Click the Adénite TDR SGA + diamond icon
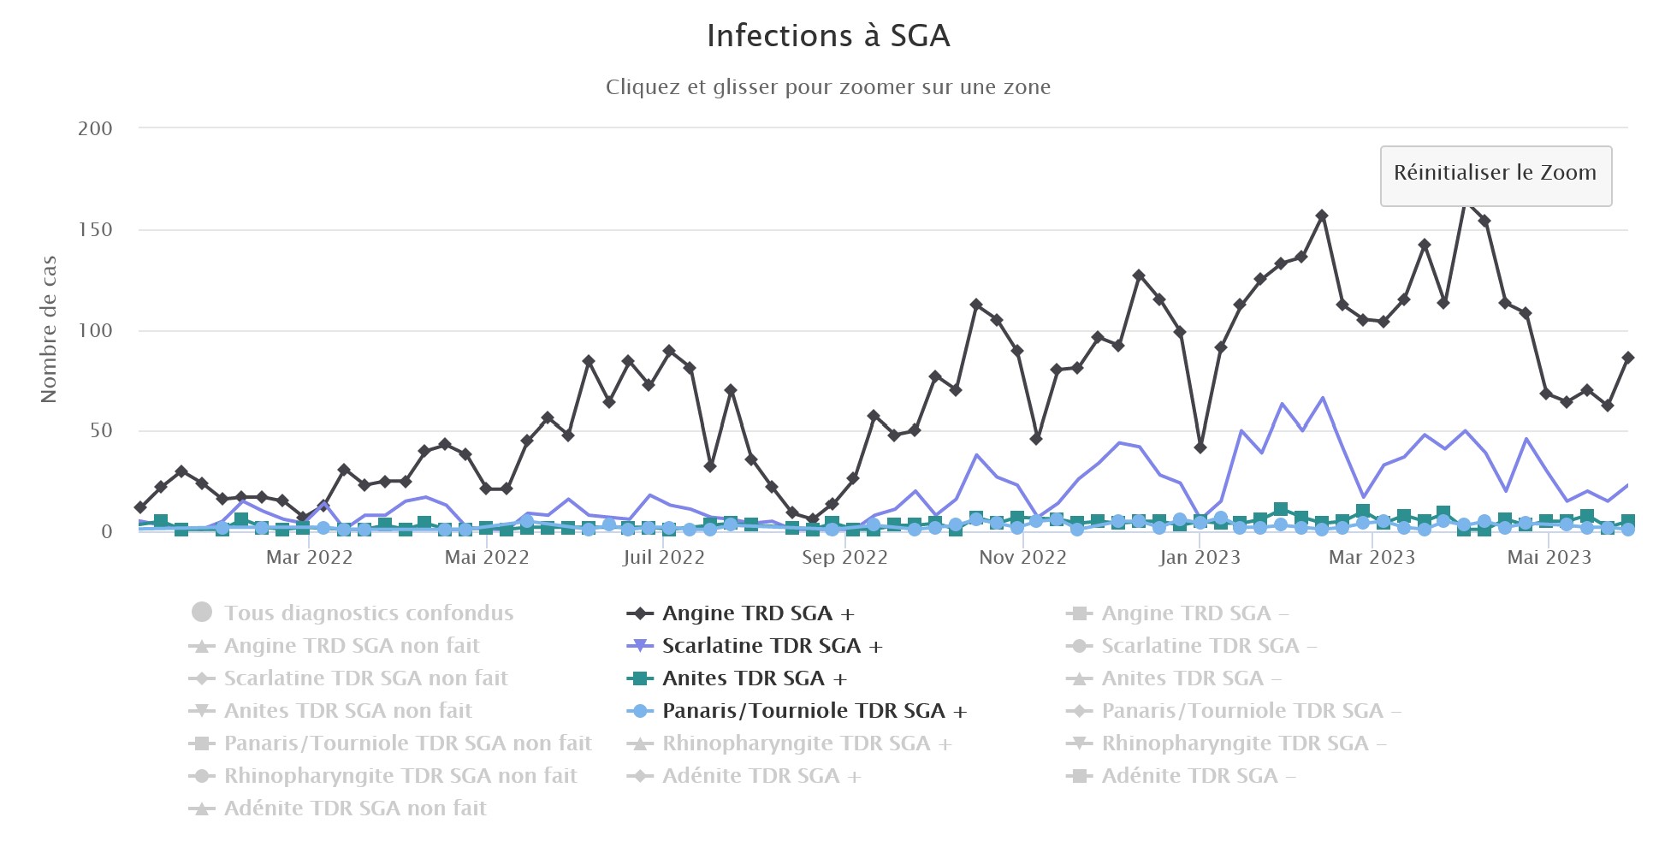This screenshot has width=1653, height=847. pyautogui.click(x=640, y=776)
